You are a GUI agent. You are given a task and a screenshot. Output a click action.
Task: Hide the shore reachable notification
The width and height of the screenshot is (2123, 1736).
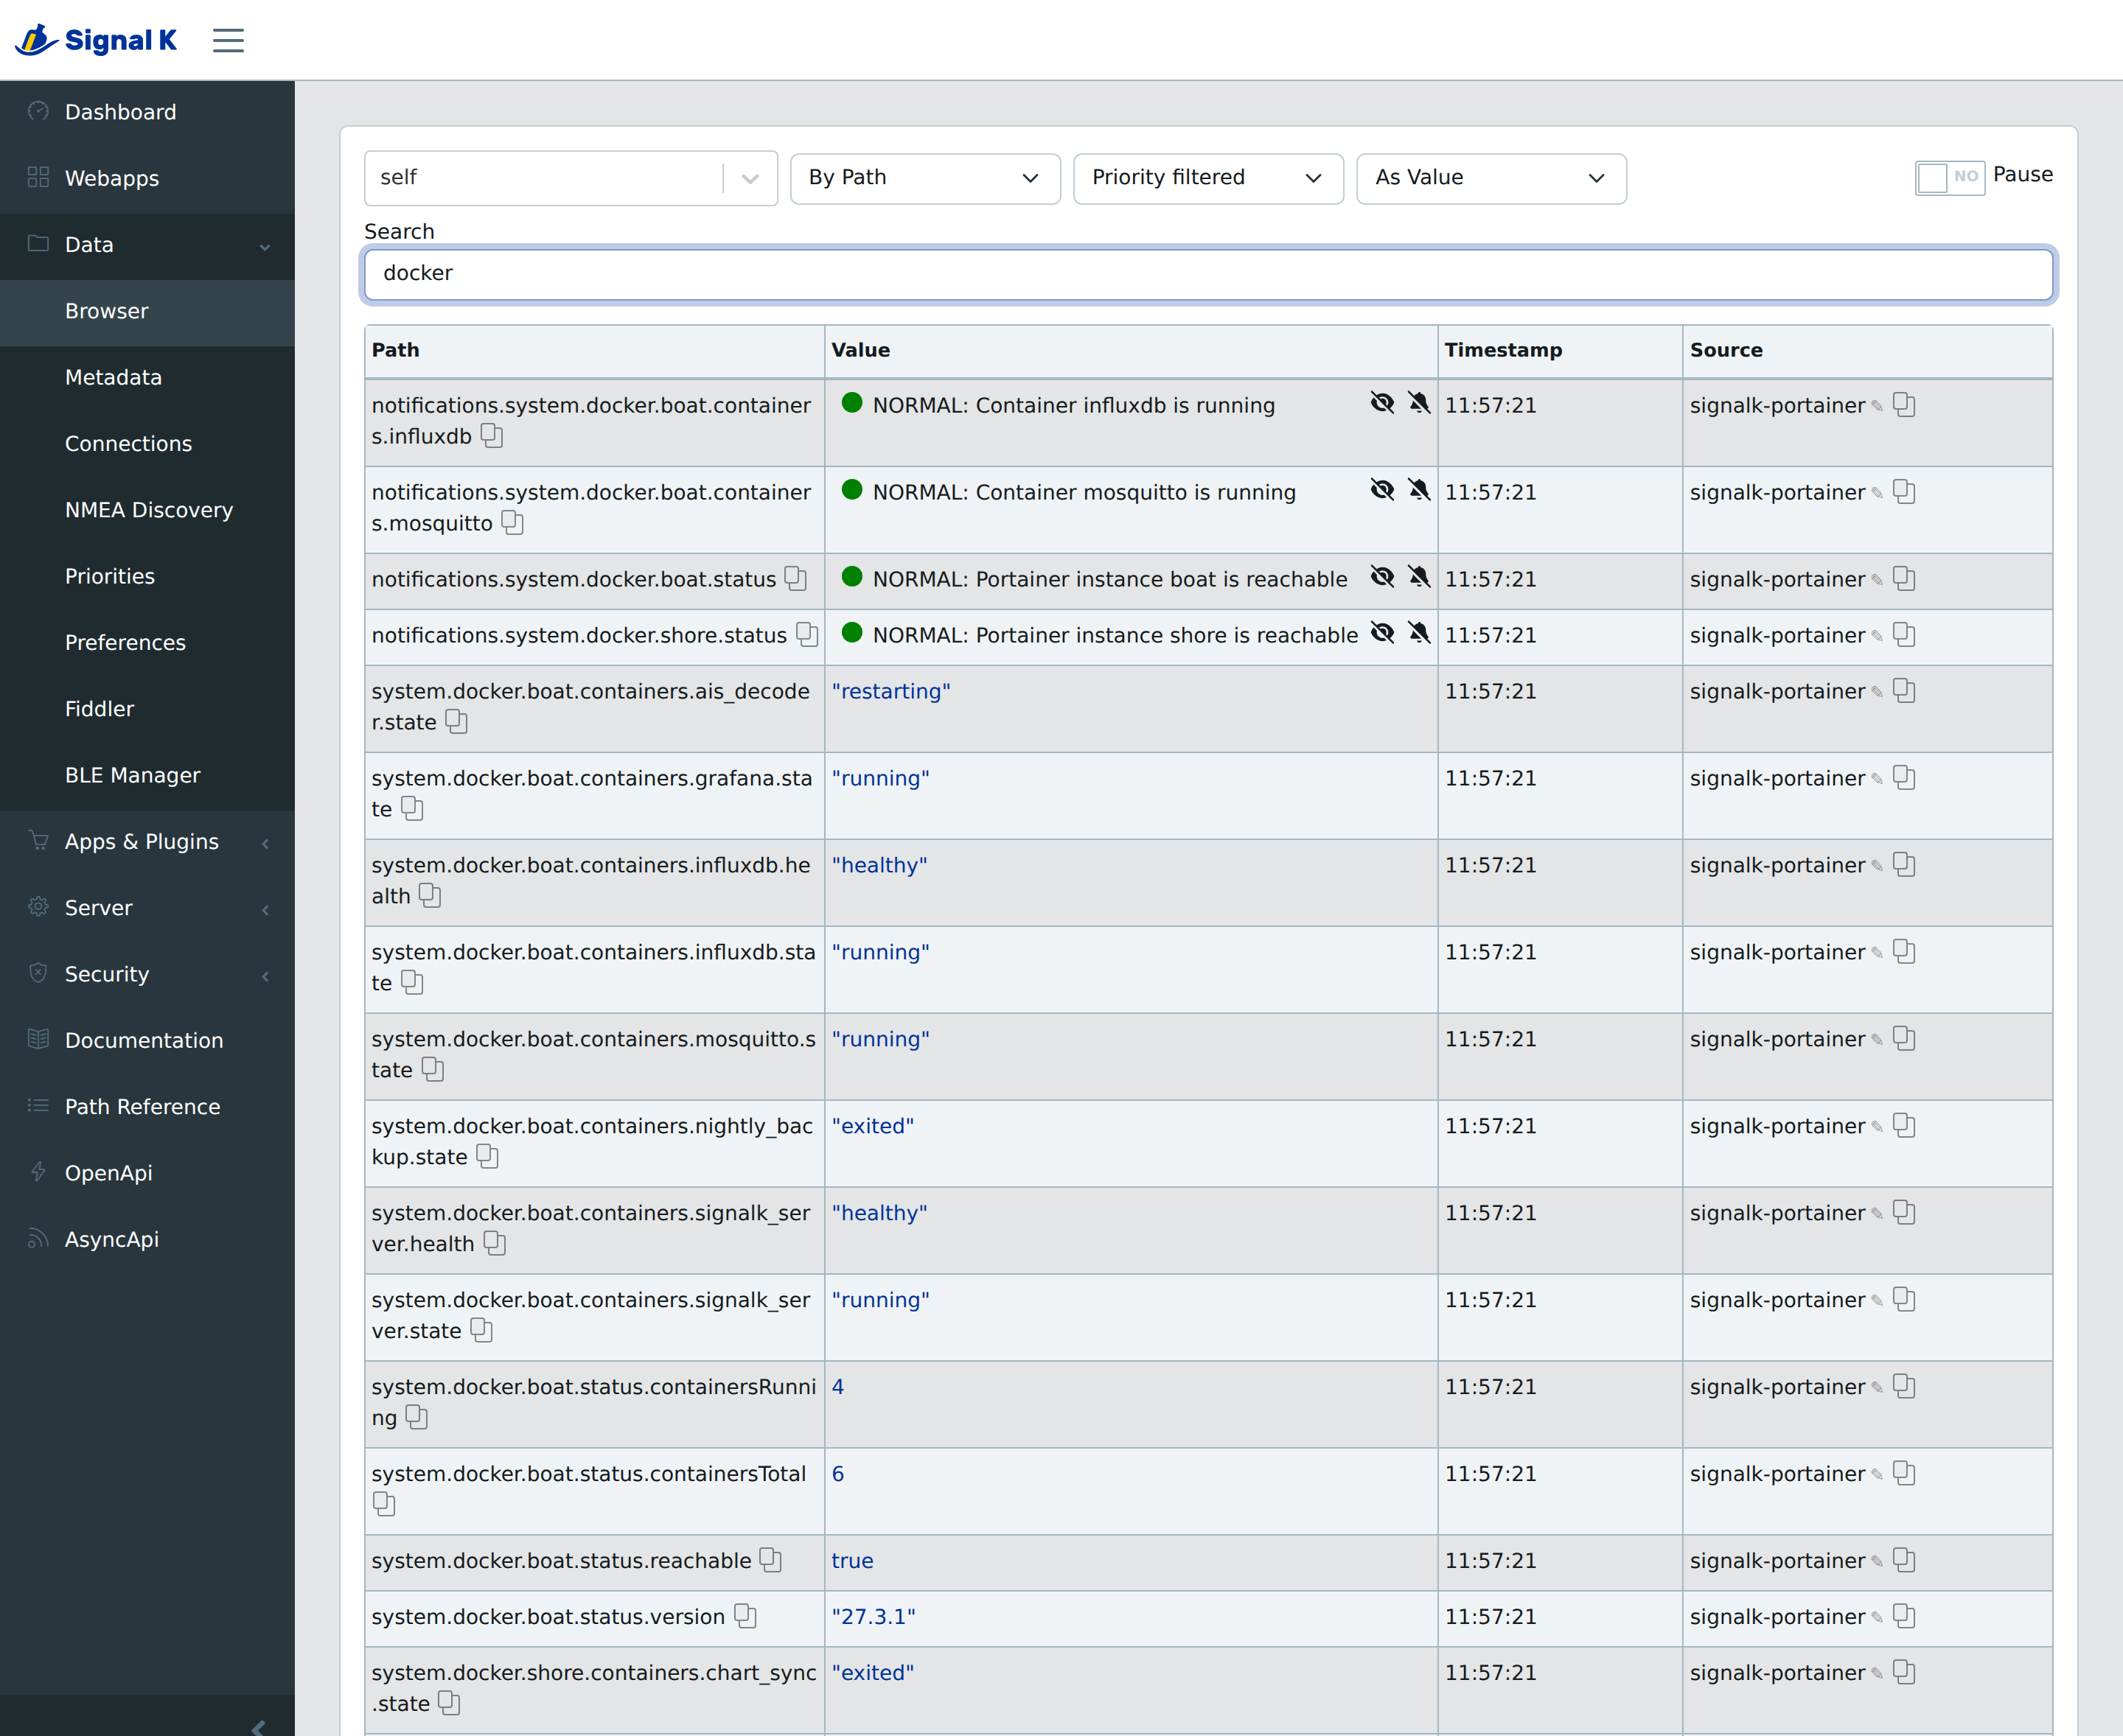1383,633
